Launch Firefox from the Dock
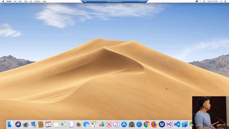229x129 pixels. tap(154, 124)
